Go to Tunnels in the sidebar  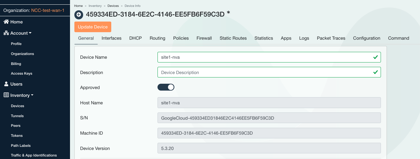tap(17, 116)
